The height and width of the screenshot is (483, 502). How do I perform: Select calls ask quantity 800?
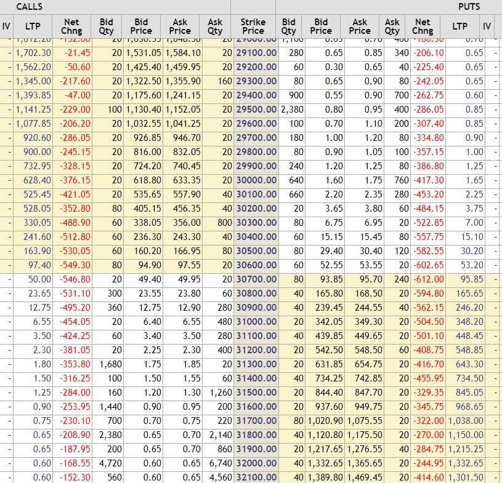[x=225, y=223]
